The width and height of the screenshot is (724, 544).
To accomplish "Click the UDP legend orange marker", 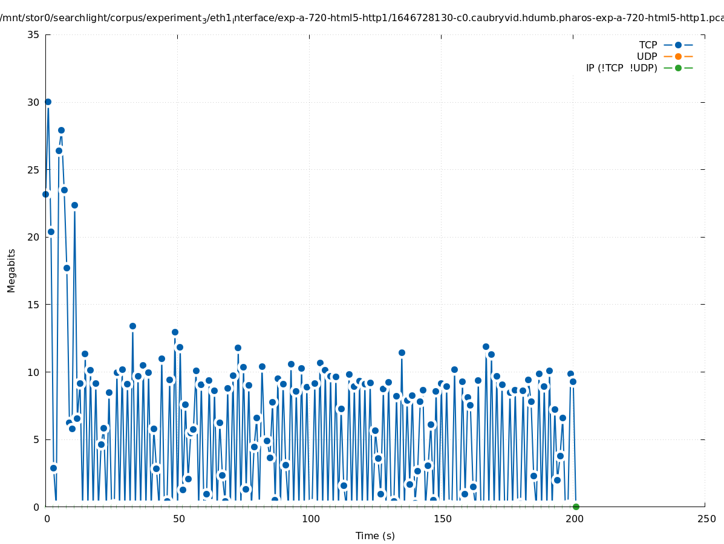I will coord(678,56).
